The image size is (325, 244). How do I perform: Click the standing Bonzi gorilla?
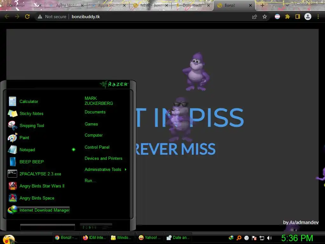point(196,72)
